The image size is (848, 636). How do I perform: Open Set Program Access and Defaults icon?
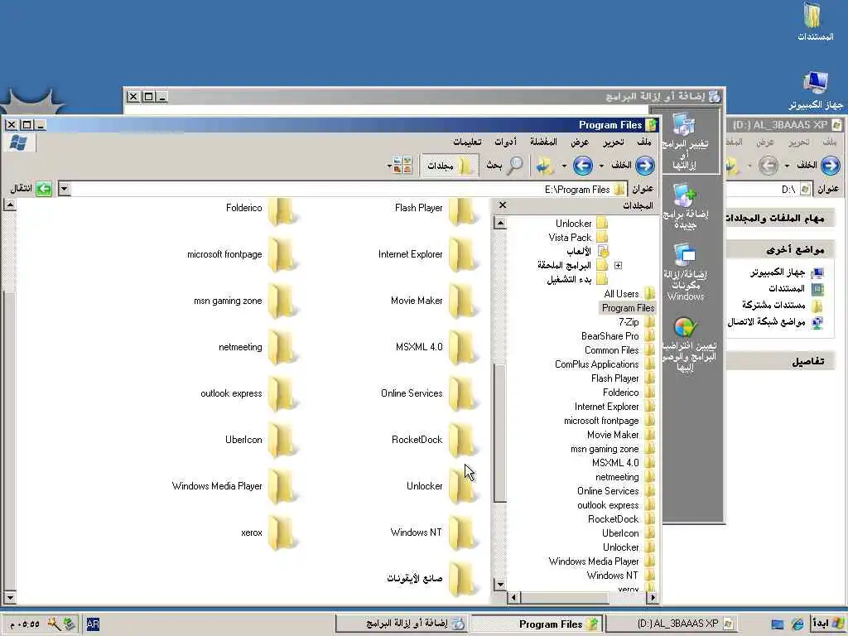coord(685,344)
